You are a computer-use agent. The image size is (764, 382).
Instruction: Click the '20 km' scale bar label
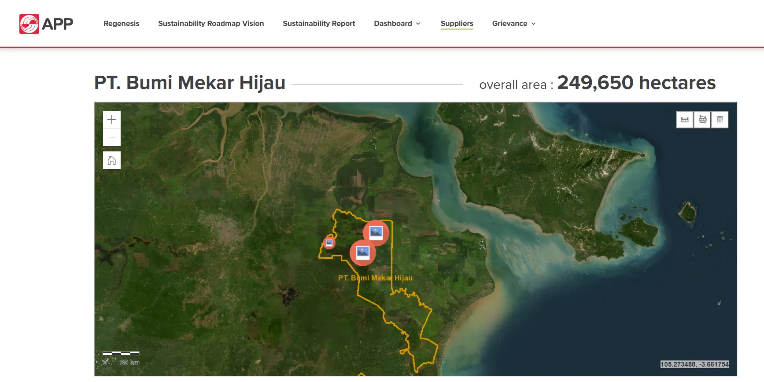(129, 363)
